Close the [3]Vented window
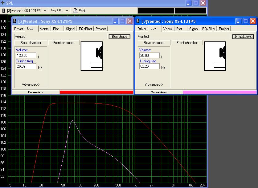 pos(253,21)
